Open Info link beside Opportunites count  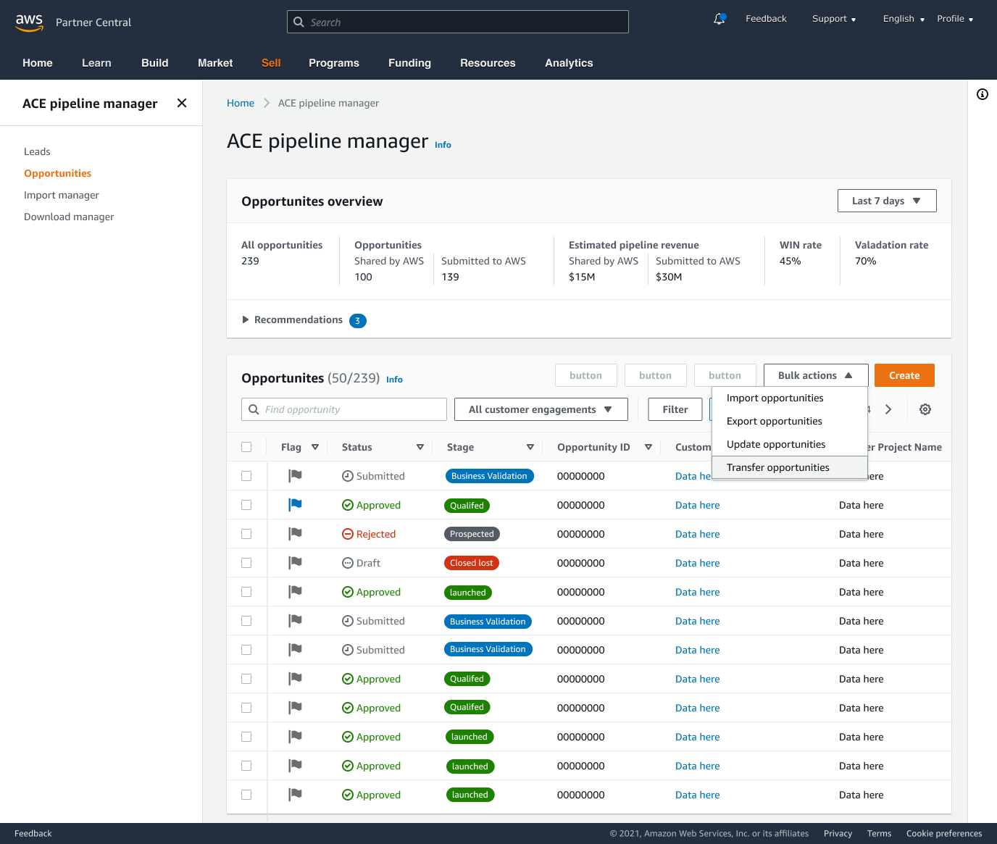coord(394,380)
